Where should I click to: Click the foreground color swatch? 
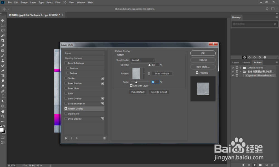point(2,130)
